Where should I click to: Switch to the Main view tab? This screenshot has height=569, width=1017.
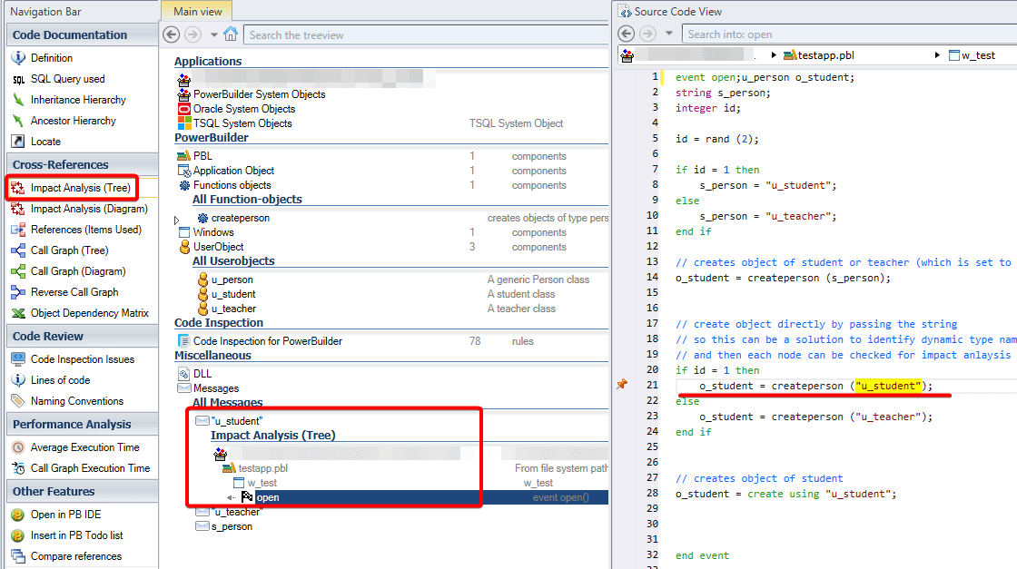[197, 11]
